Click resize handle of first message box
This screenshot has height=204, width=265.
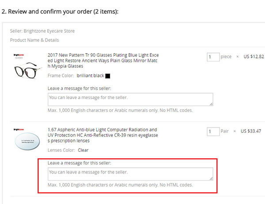point(211,104)
